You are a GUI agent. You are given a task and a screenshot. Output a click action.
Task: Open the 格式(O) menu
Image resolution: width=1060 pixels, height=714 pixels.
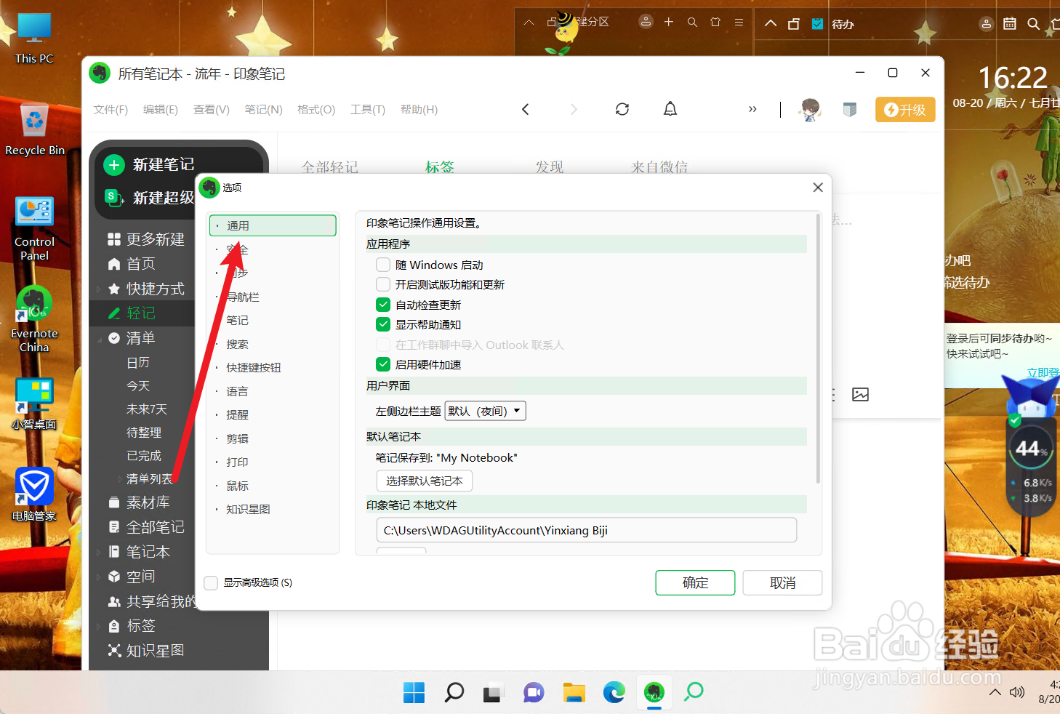[x=316, y=110]
